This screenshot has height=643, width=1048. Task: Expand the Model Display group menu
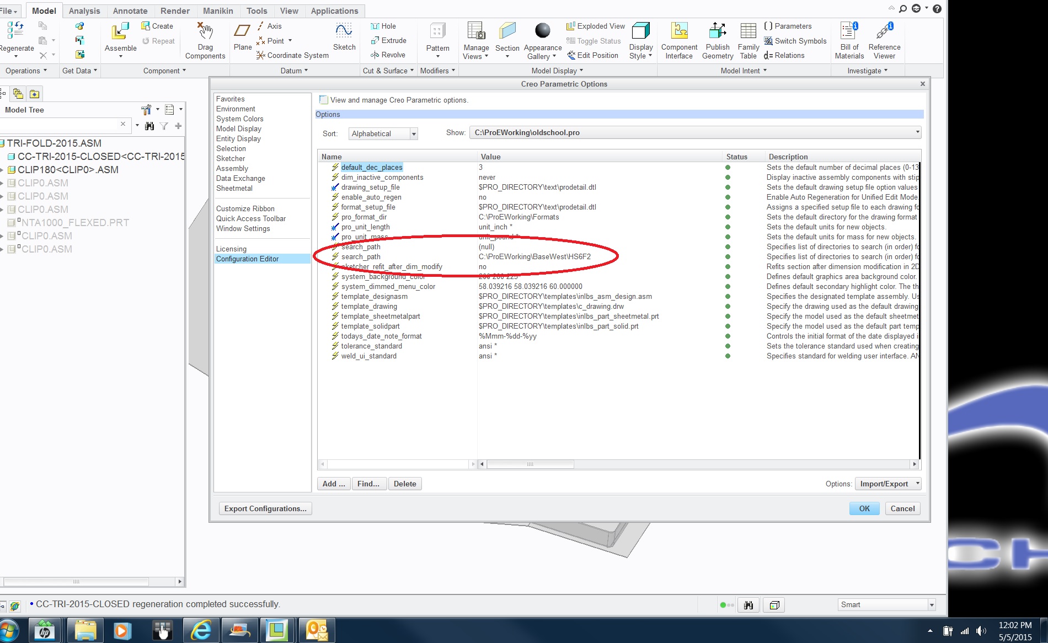(557, 71)
